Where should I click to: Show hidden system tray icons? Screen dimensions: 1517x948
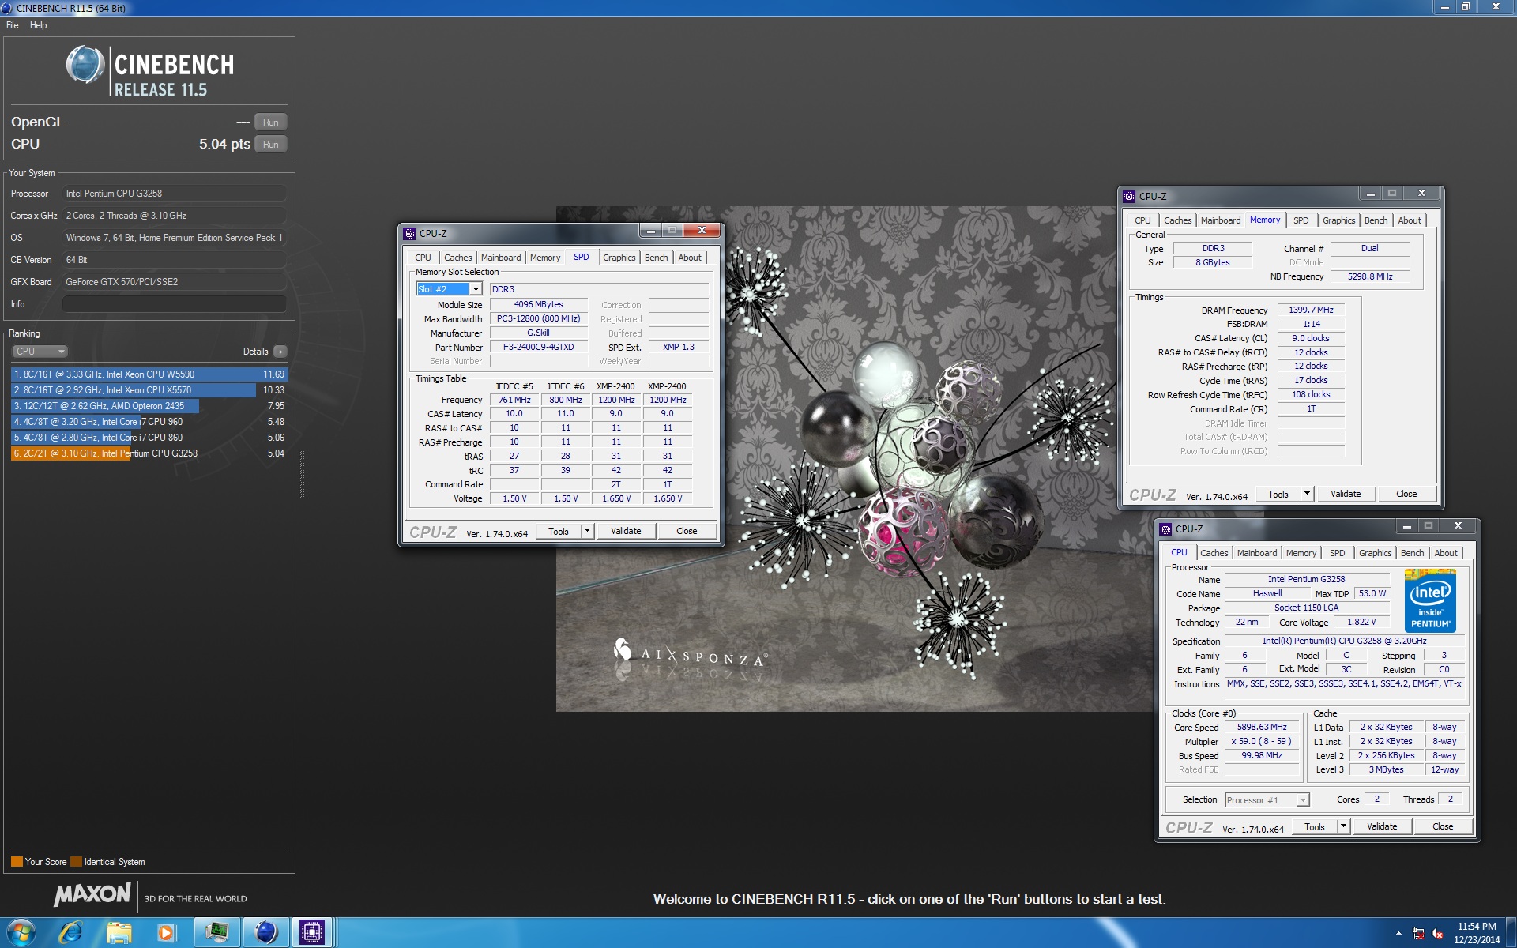(1398, 934)
